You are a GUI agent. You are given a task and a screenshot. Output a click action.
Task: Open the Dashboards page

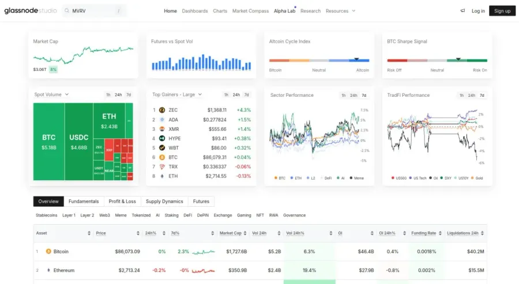(x=195, y=11)
